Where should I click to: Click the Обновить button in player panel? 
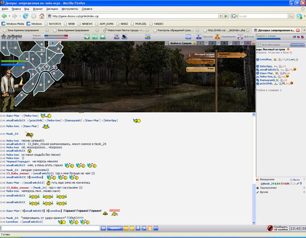click(297, 45)
